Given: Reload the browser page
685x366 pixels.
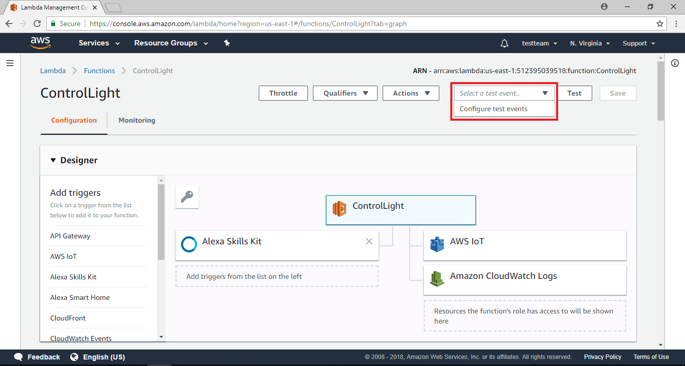Looking at the screenshot, I should tap(37, 24).
